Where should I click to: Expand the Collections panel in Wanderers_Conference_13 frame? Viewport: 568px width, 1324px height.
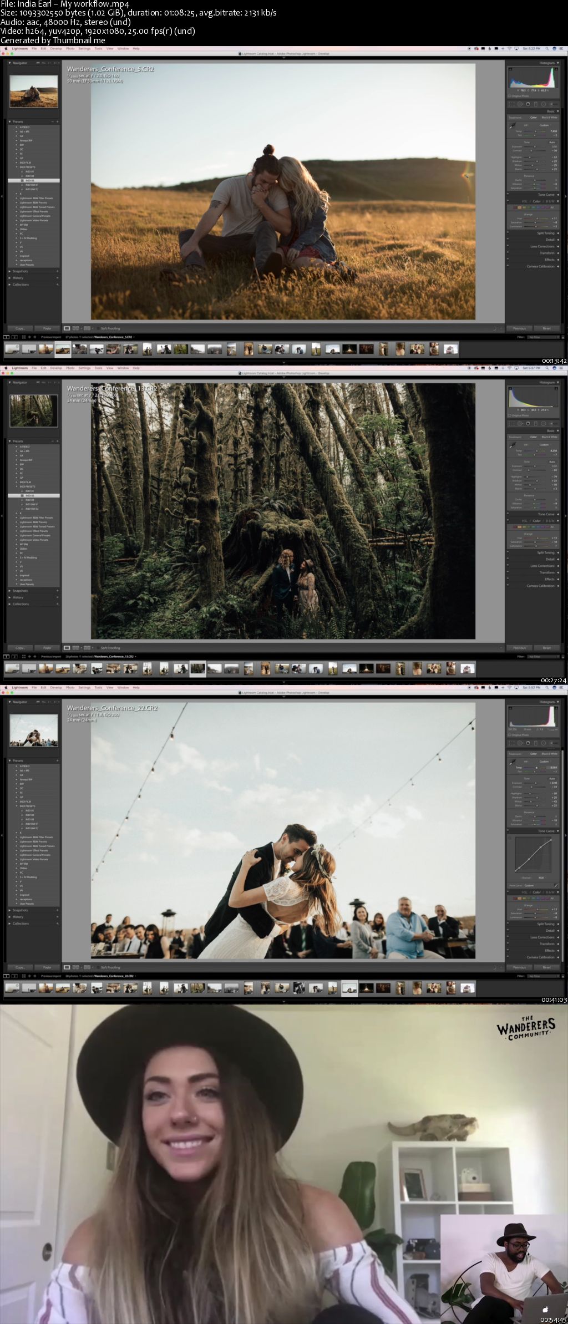click(10, 604)
